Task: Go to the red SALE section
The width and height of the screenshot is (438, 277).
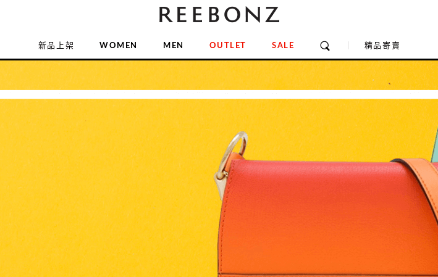Action: coord(283,45)
